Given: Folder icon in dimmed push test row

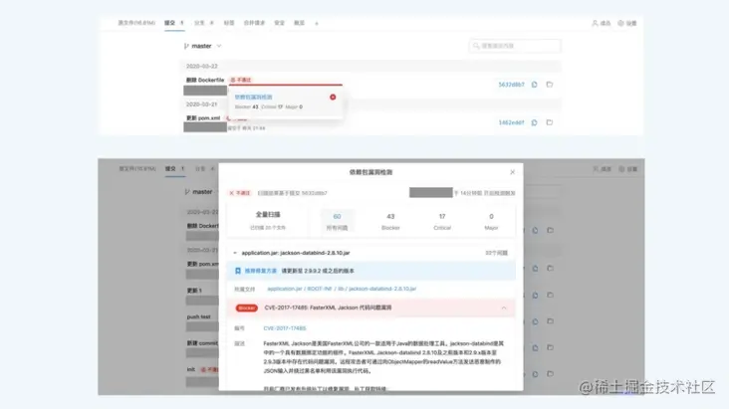Looking at the screenshot, I should pos(550,321).
